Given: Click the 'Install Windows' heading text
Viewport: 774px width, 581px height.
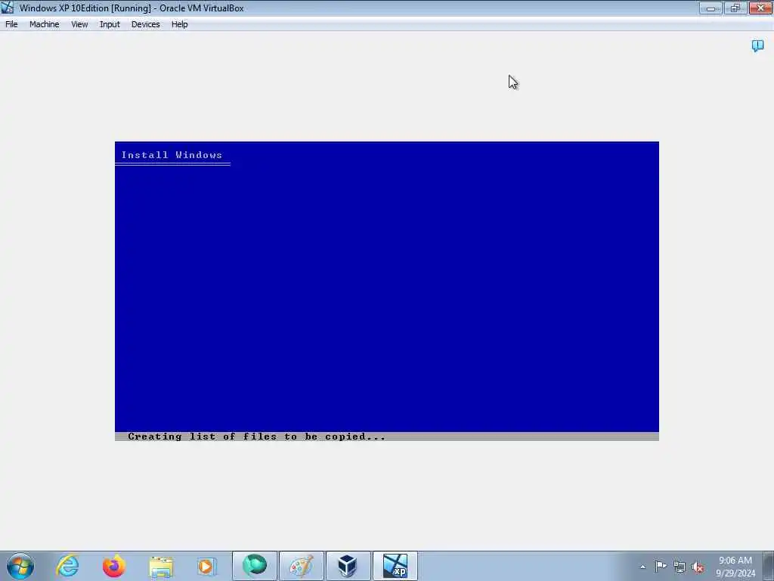Looking at the screenshot, I should click(x=172, y=155).
